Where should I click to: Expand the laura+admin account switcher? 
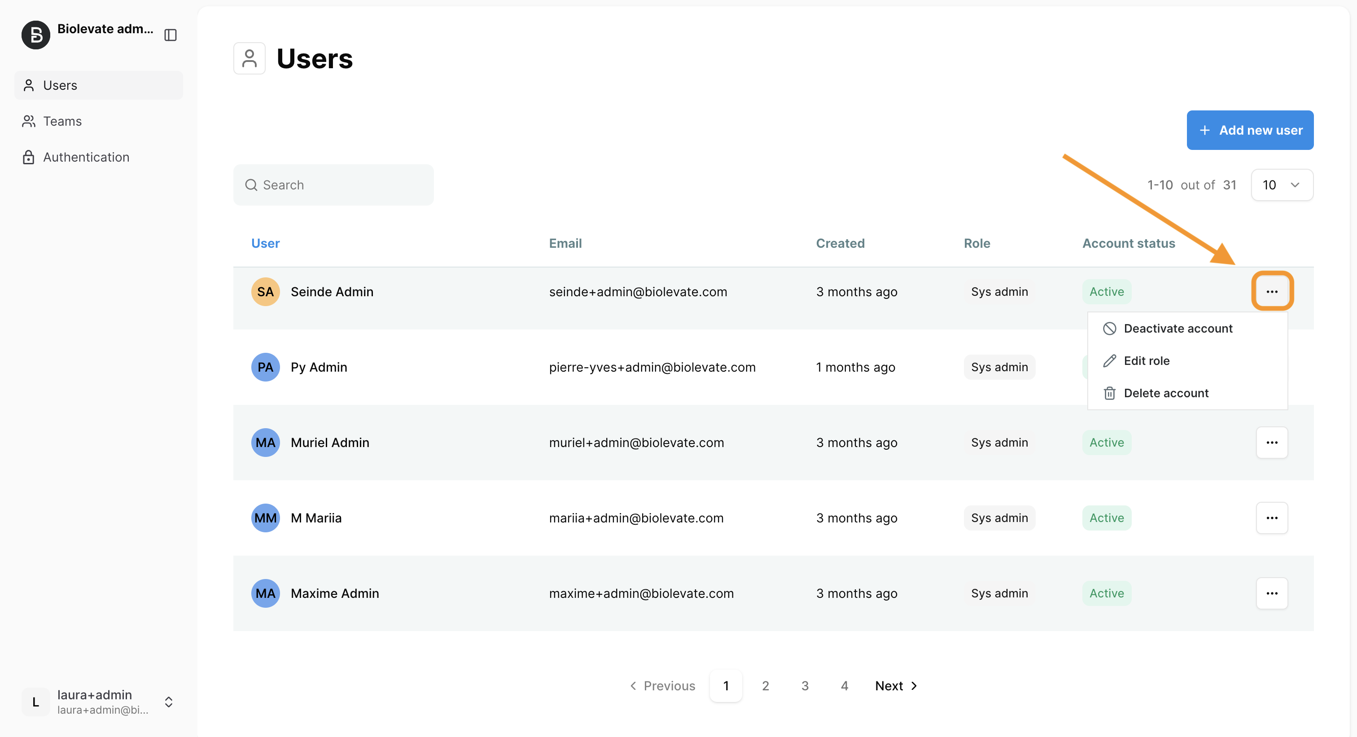click(169, 702)
